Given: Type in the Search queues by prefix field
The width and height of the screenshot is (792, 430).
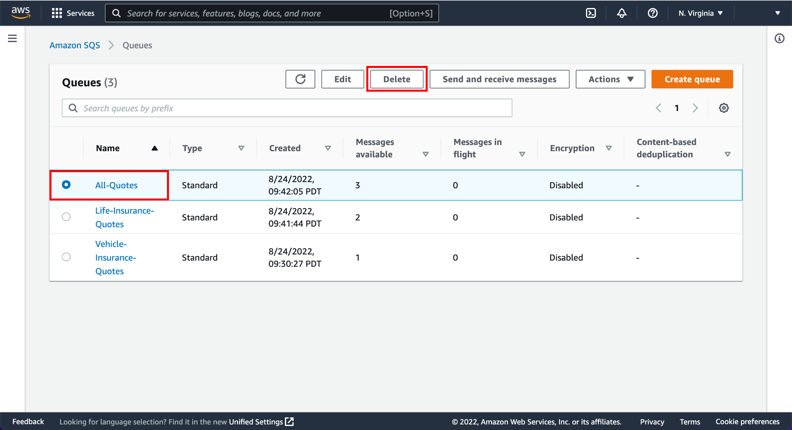Looking at the screenshot, I should pyautogui.click(x=287, y=108).
